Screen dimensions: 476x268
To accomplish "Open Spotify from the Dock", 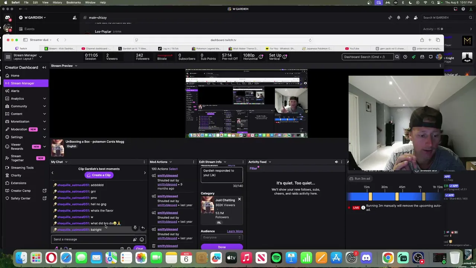I will 276,258.
